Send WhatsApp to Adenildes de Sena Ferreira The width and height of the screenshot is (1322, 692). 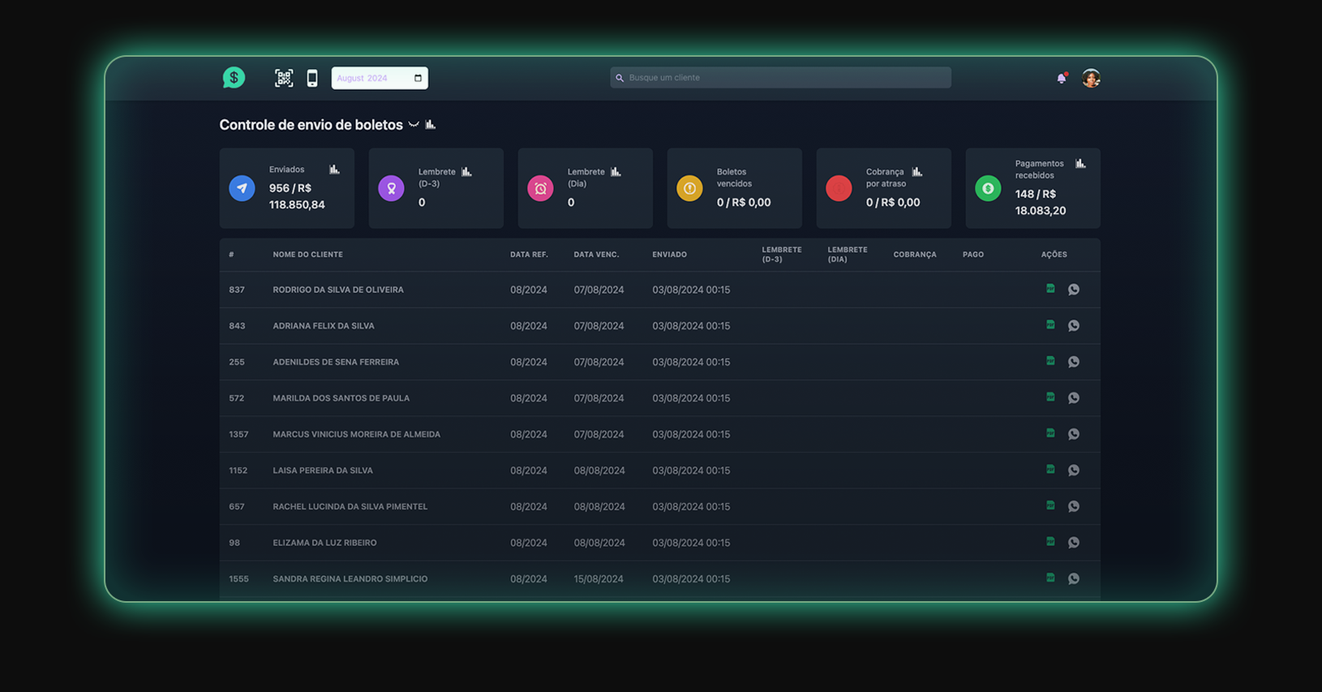(1074, 362)
